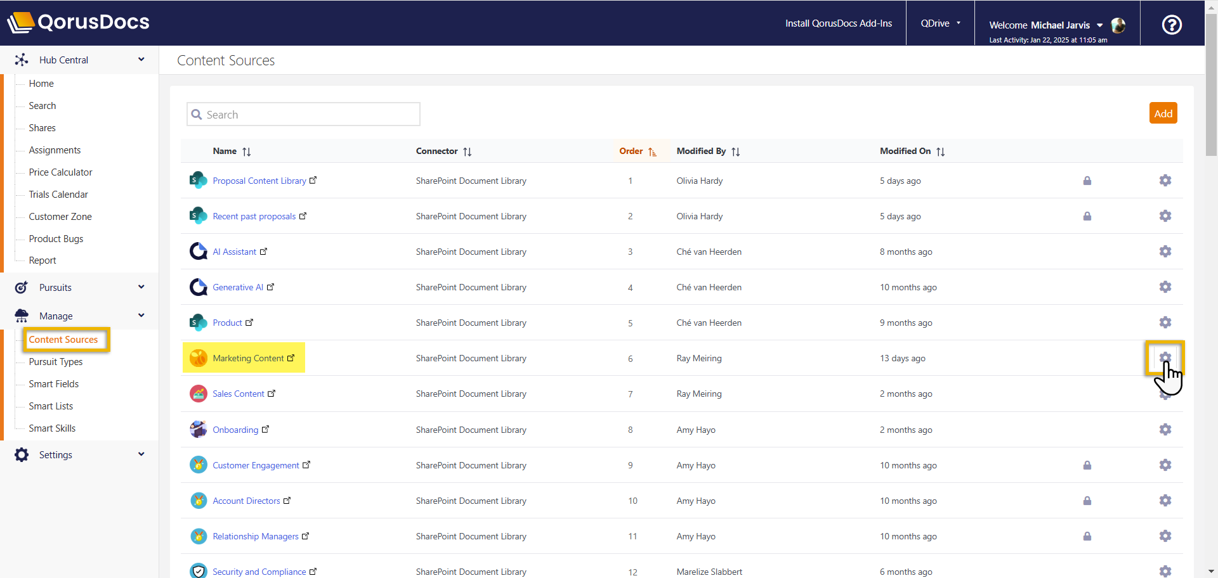Image resolution: width=1218 pixels, height=578 pixels.
Task: Open external link icon beside Proposal Content Library
Action: pos(313,180)
